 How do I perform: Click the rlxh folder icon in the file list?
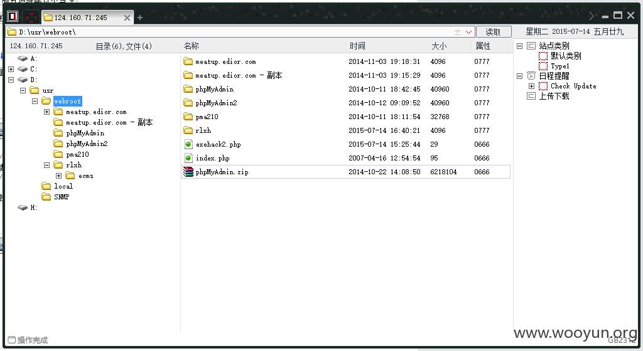[x=188, y=130]
